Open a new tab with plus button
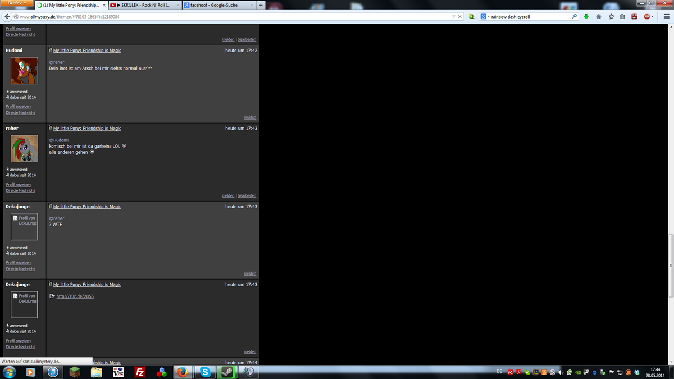Image resolution: width=674 pixels, height=379 pixels. (x=261, y=5)
